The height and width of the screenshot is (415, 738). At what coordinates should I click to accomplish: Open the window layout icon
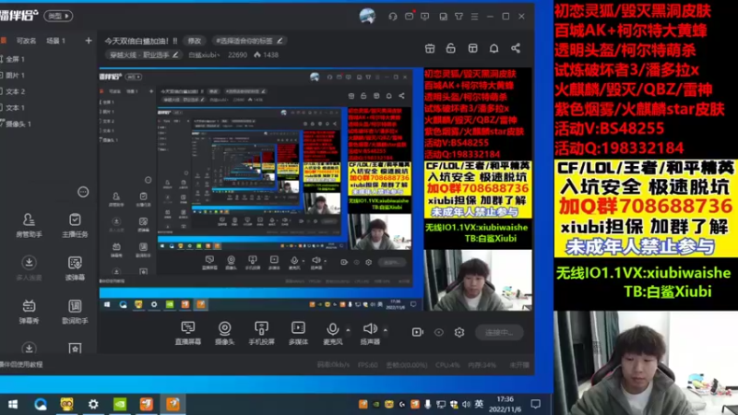[x=443, y=17]
